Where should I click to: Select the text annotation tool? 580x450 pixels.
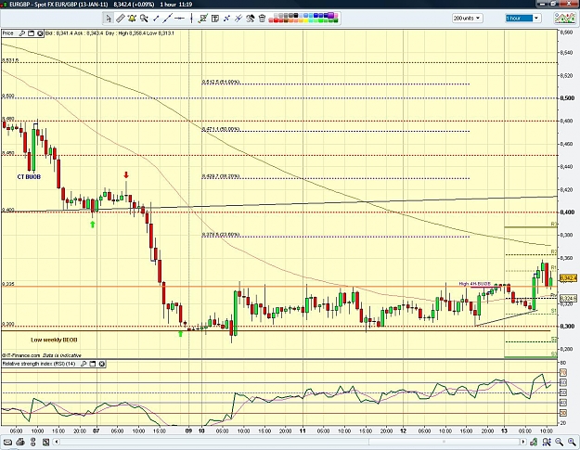coord(215,19)
